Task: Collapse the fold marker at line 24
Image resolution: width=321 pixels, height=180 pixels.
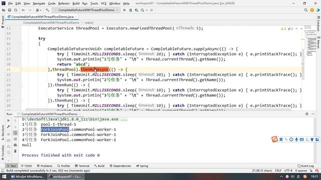Action: (21, 85)
